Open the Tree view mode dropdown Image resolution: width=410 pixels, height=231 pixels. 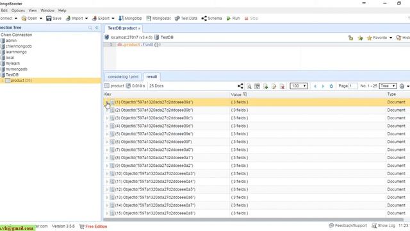point(388,86)
